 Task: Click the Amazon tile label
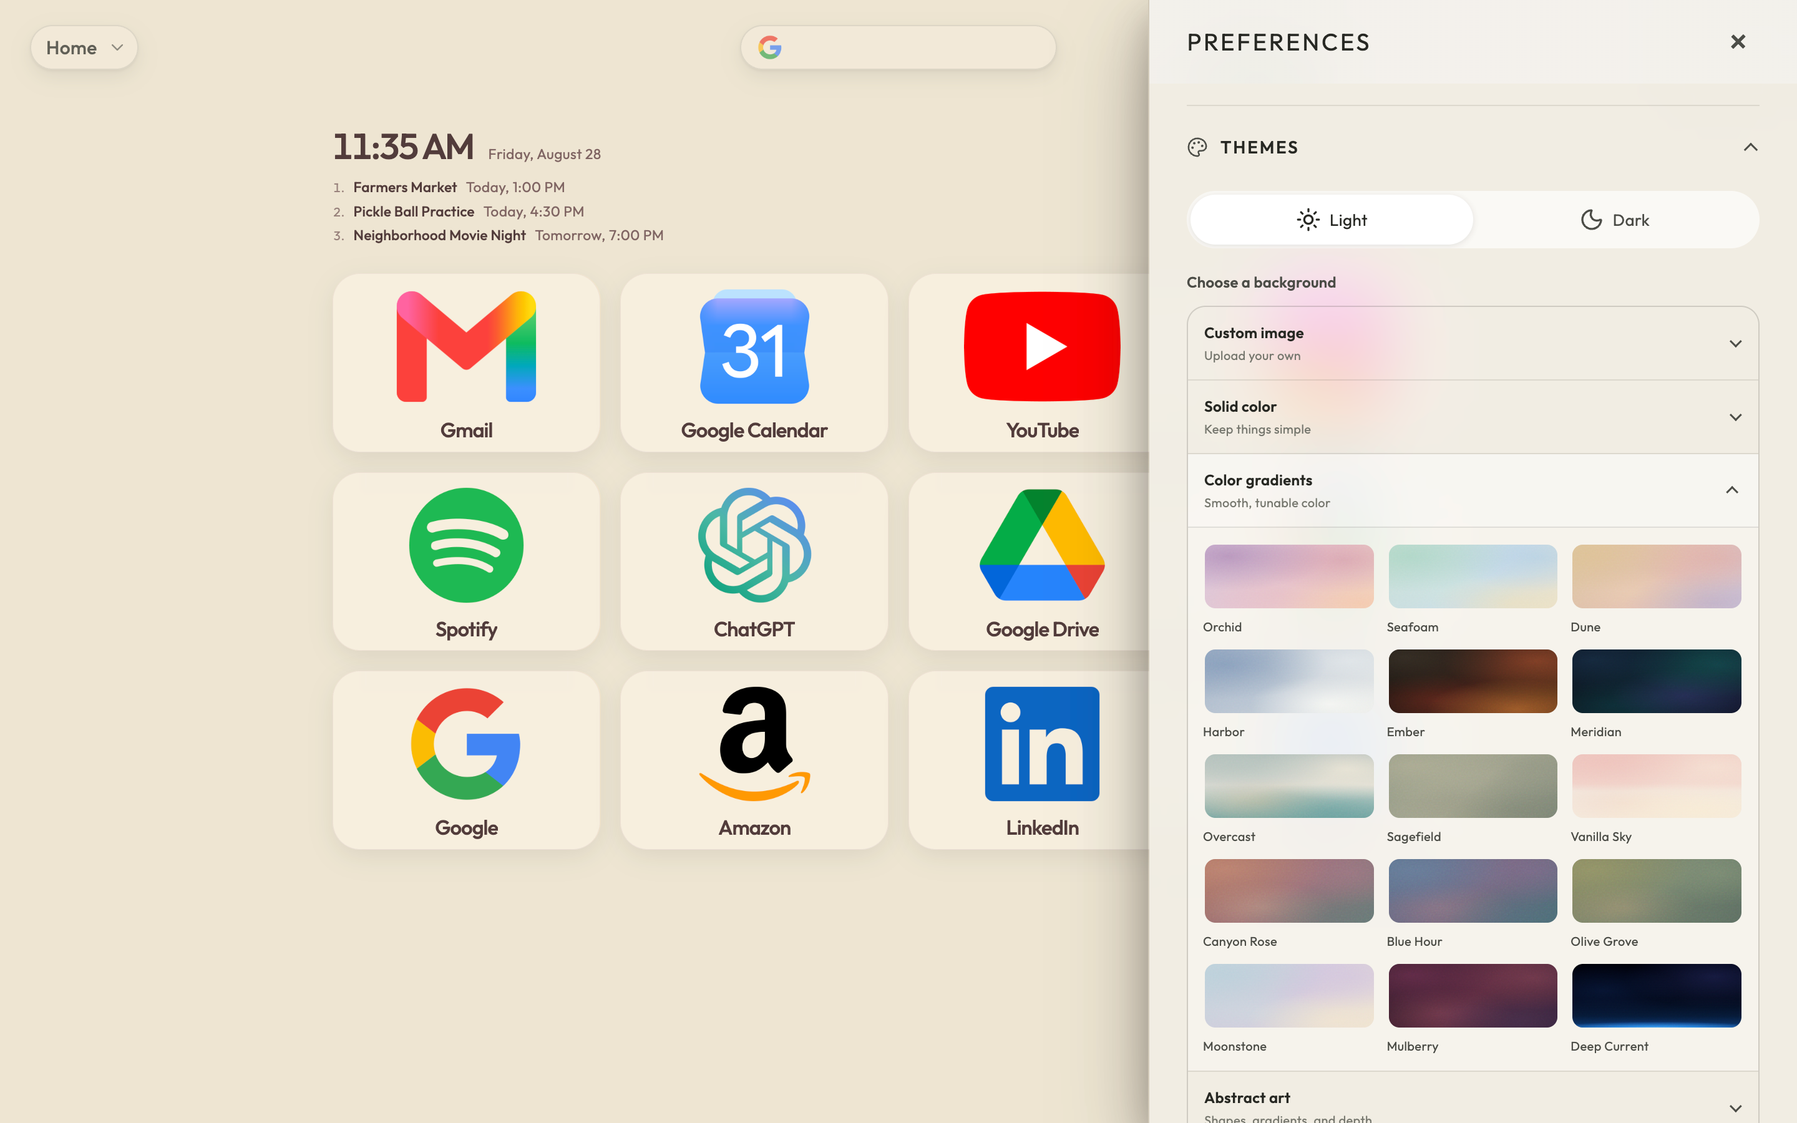(x=754, y=828)
